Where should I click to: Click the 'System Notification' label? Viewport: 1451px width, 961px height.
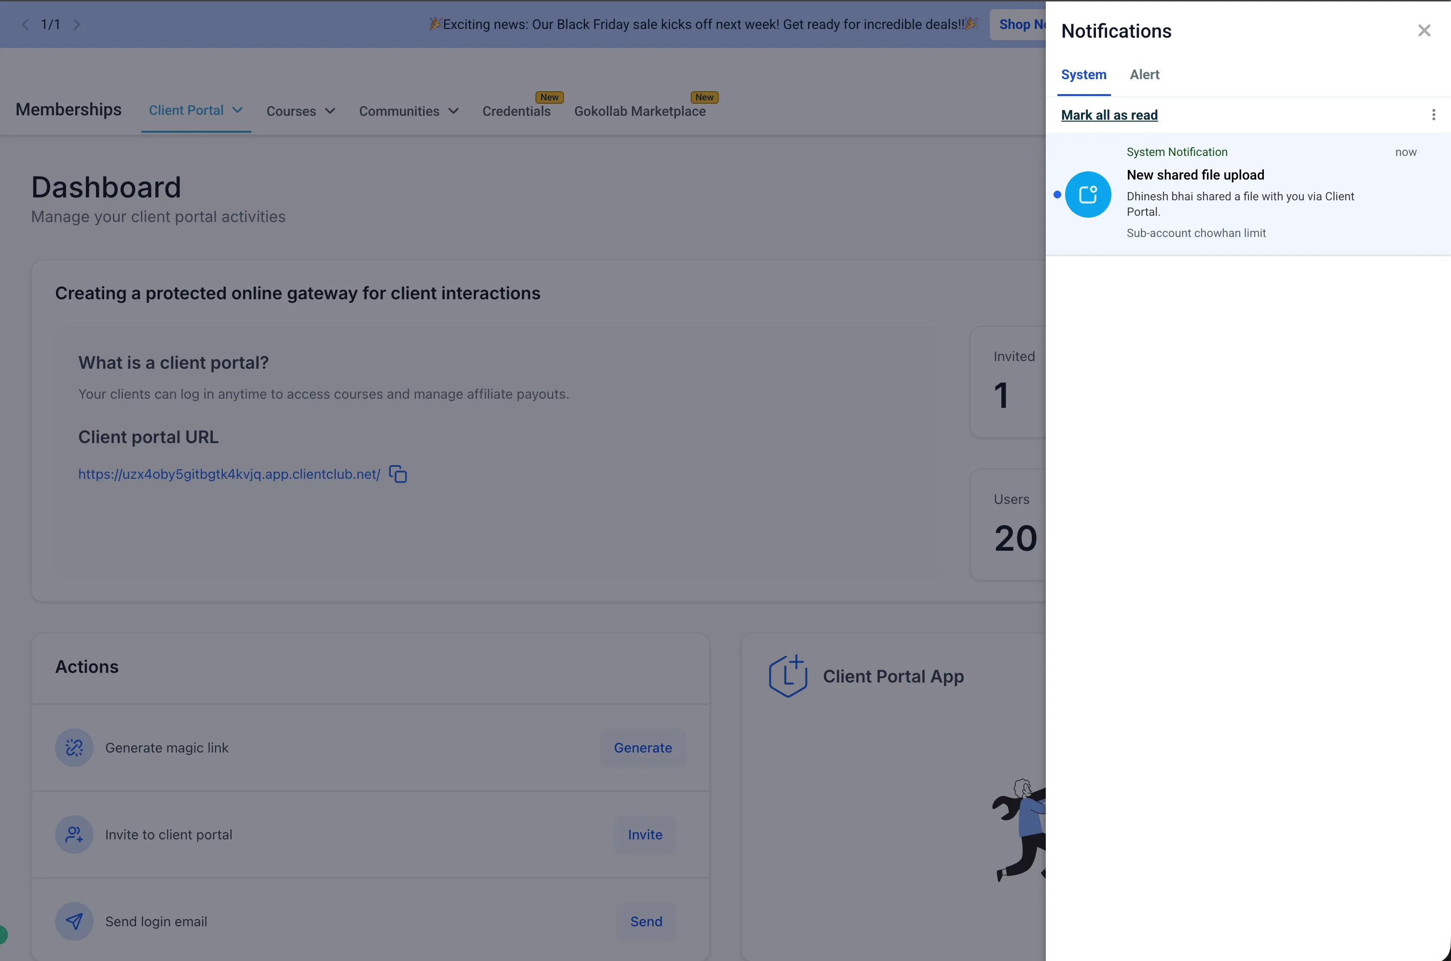click(x=1177, y=152)
